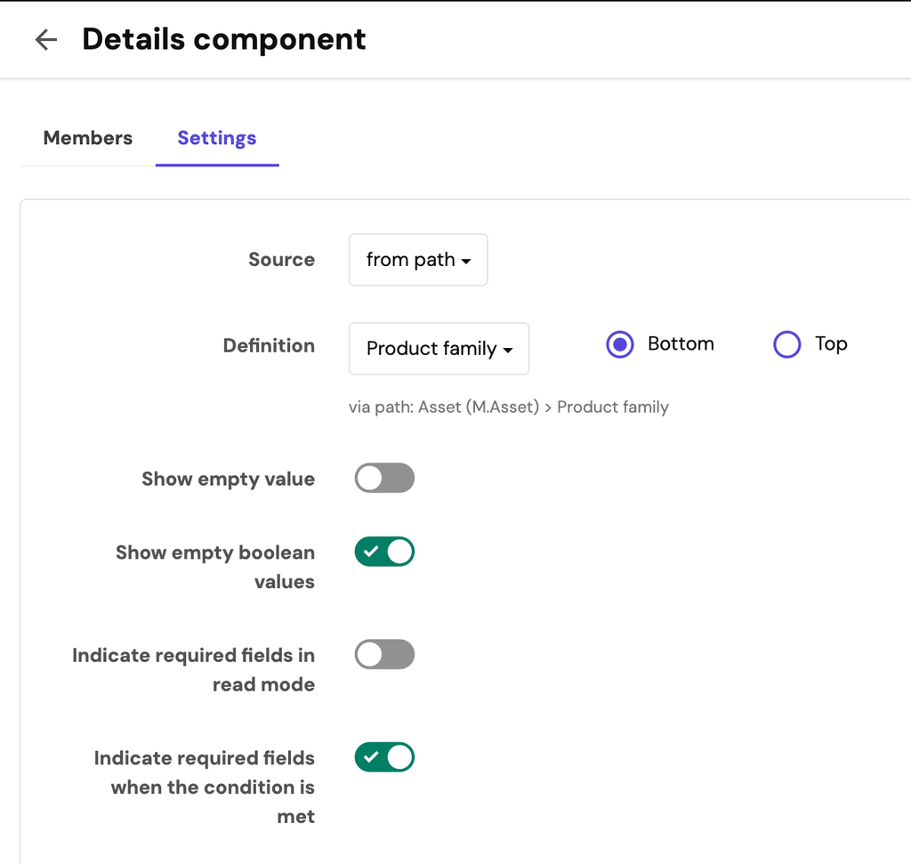Turn on 'Indicate required fields in read mode'
This screenshot has width=911, height=864.
384,655
